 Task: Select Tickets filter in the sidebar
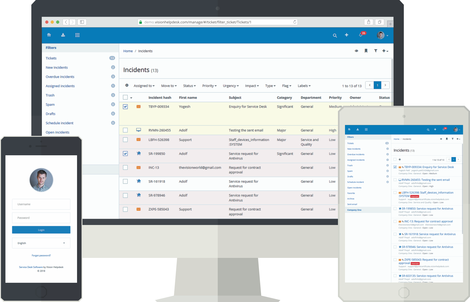click(x=51, y=58)
